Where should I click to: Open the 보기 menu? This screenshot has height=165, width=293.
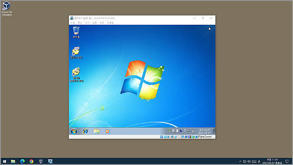pos(87,23)
